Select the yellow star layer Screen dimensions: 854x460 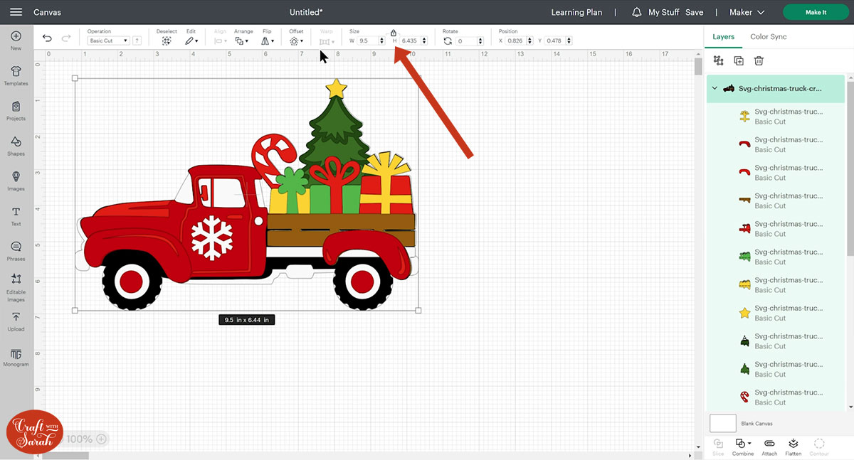tap(776, 313)
